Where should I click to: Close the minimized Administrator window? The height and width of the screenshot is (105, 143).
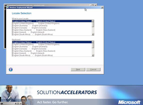pyautogui.click(x=21, y=103)
